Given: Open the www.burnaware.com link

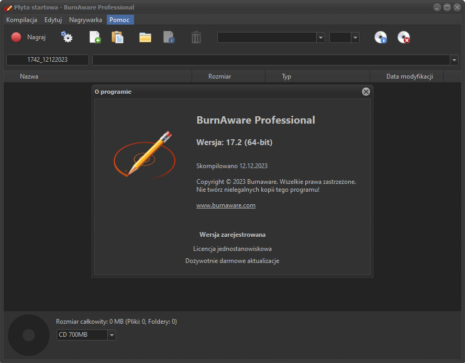Looking at the screenshot, I should tap(226, 205).
